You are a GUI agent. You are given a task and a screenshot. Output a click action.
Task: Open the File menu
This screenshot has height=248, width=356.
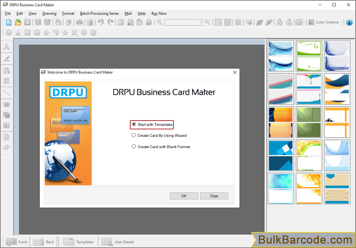[8, 14]
